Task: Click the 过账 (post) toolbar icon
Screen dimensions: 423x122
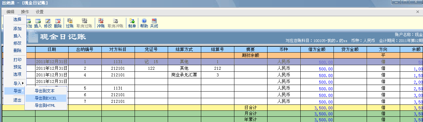Action: [70, 23]
